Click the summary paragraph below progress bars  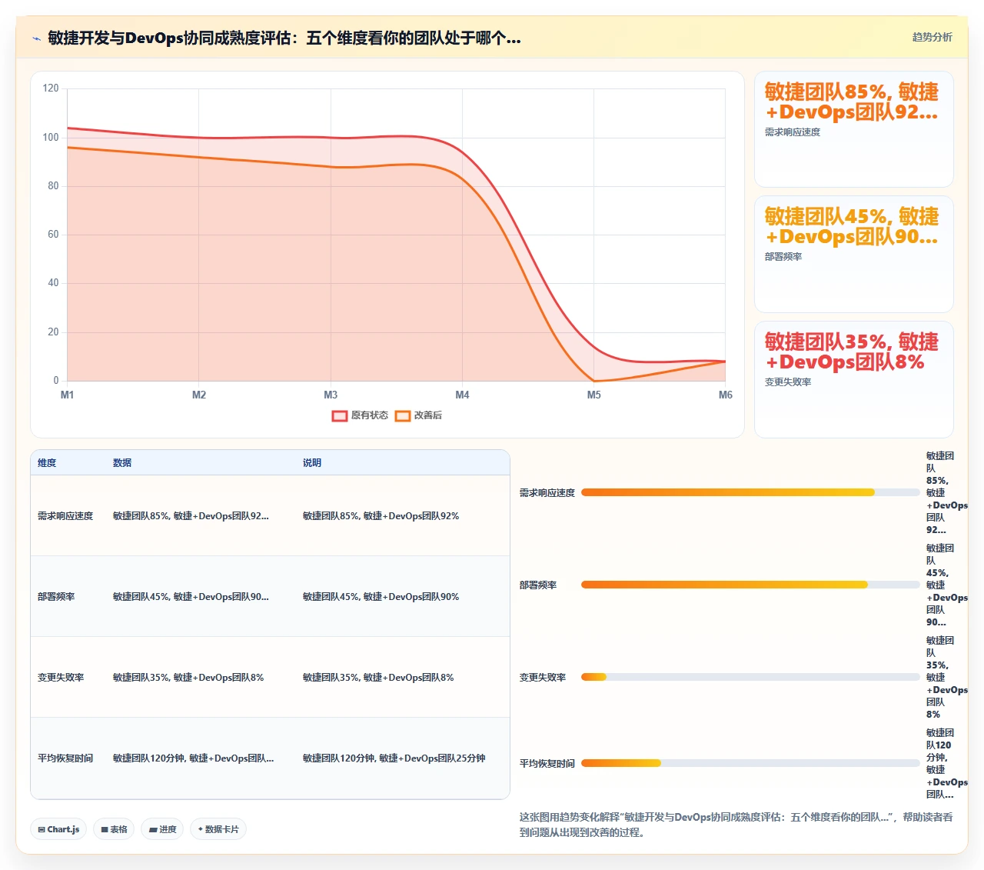pos(736,825)
